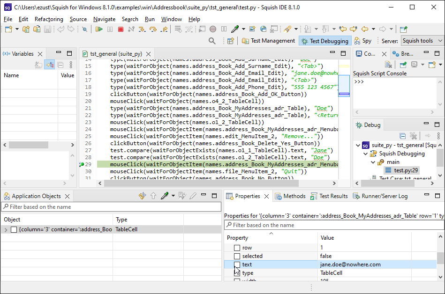Check the 'text' property checkbox

click(237, 265)
